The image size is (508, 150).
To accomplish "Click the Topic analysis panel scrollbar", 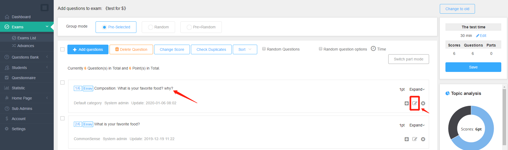I will pos(504,118).
